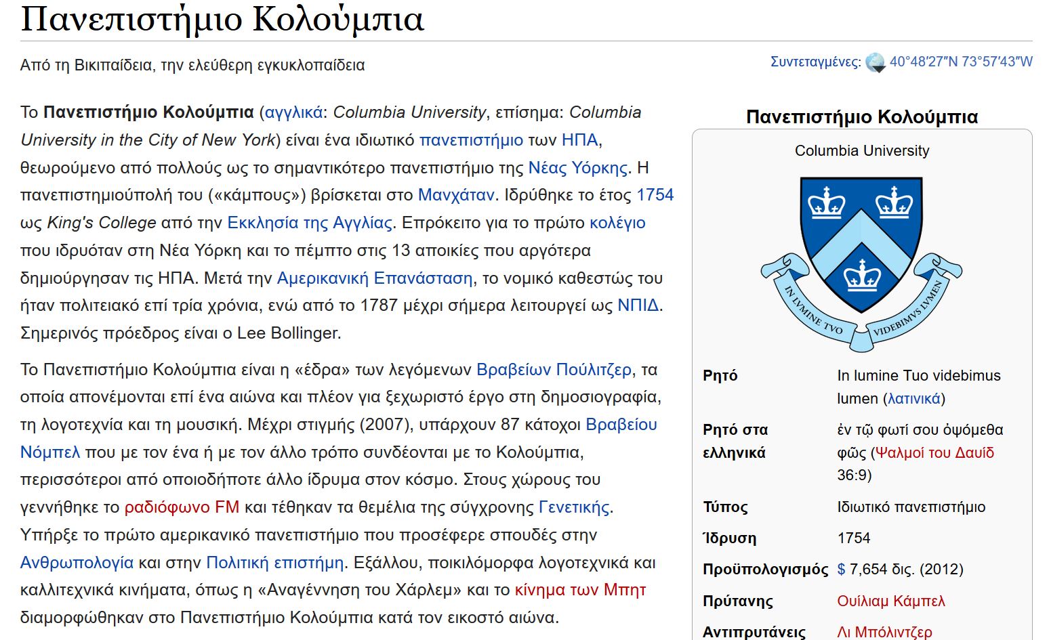Open the Columbia University shield emblem image
The width and height of the screenshot is (1049, 640).
[861, 264]
